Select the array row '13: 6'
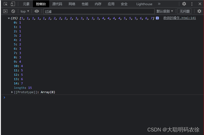 pos(18,79)
